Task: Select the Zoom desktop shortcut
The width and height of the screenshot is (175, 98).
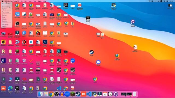Action: pyautogui.click(x=73, y=60)
